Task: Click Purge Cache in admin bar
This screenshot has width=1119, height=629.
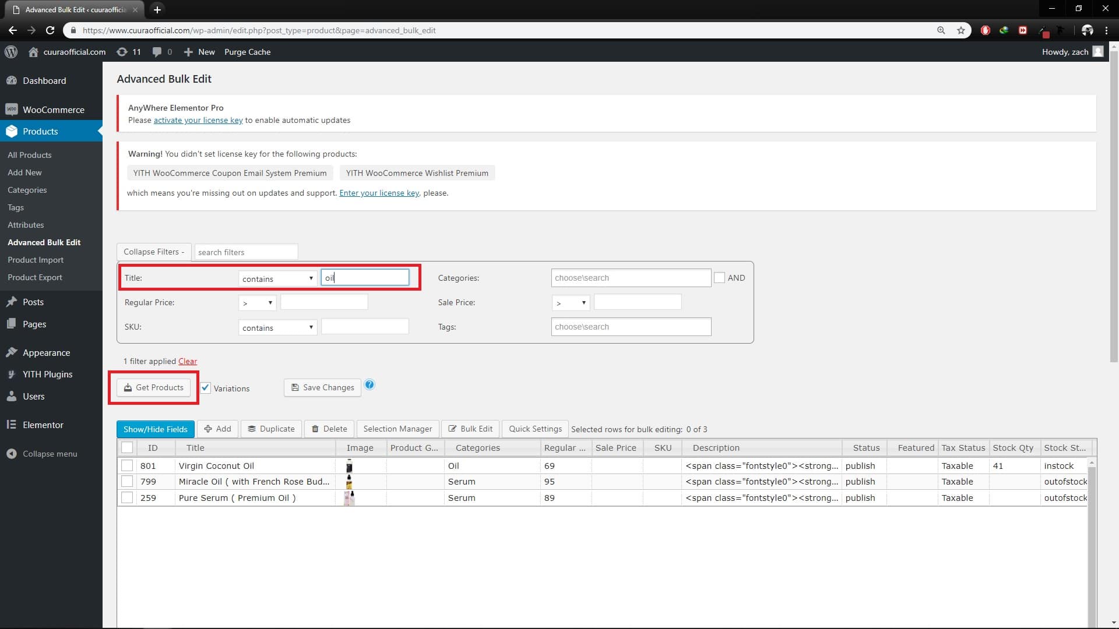Action: (247, 52)
